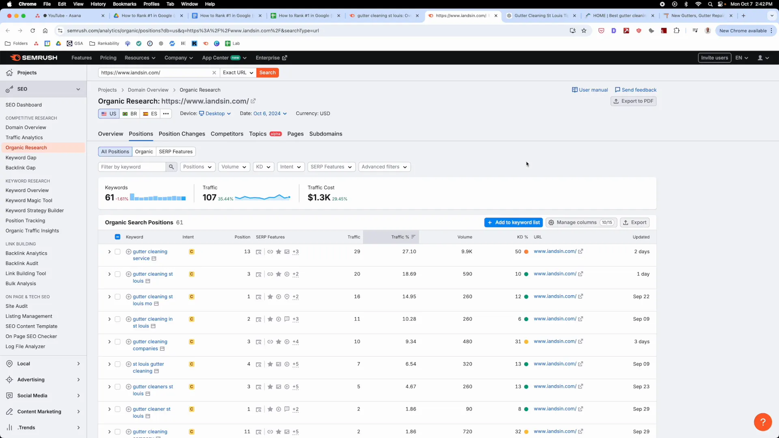Open external URL icon in 'gutter cleaner st louis' row
This screenshot has height=438, width=779.
(x=581, y=409)
